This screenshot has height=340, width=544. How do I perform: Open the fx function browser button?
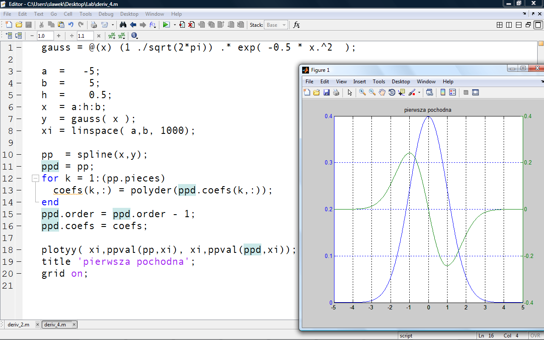tap(297, 25)
